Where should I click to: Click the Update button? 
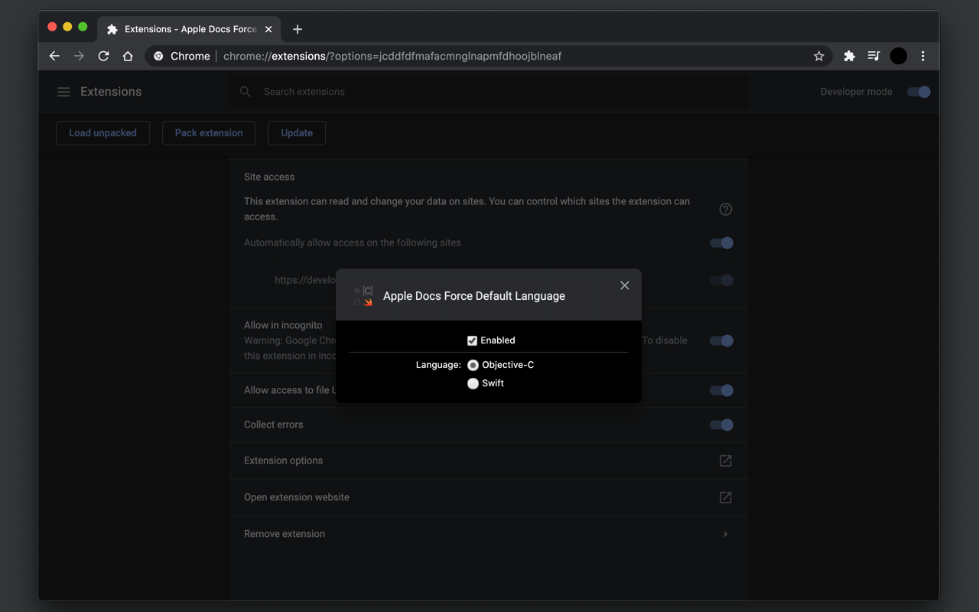(x=297, y=133)
